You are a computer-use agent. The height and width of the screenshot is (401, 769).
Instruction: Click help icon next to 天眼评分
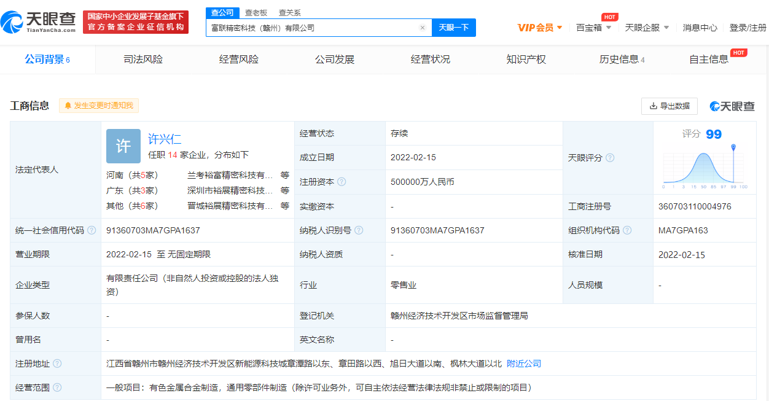point(610,158)
